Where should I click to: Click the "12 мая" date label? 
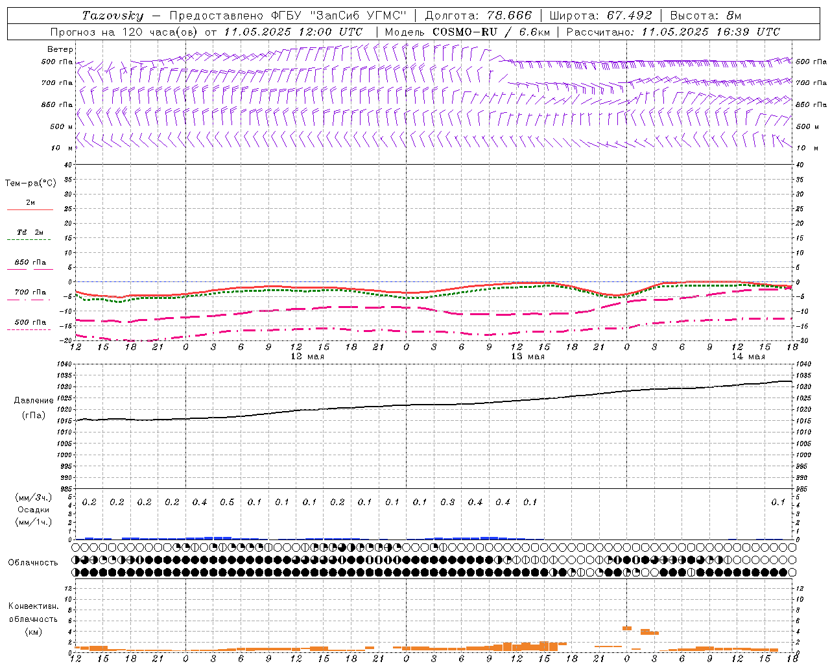307,357
